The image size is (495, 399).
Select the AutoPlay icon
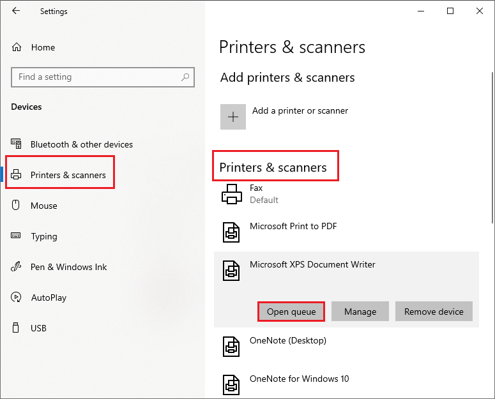pos(16,297)
